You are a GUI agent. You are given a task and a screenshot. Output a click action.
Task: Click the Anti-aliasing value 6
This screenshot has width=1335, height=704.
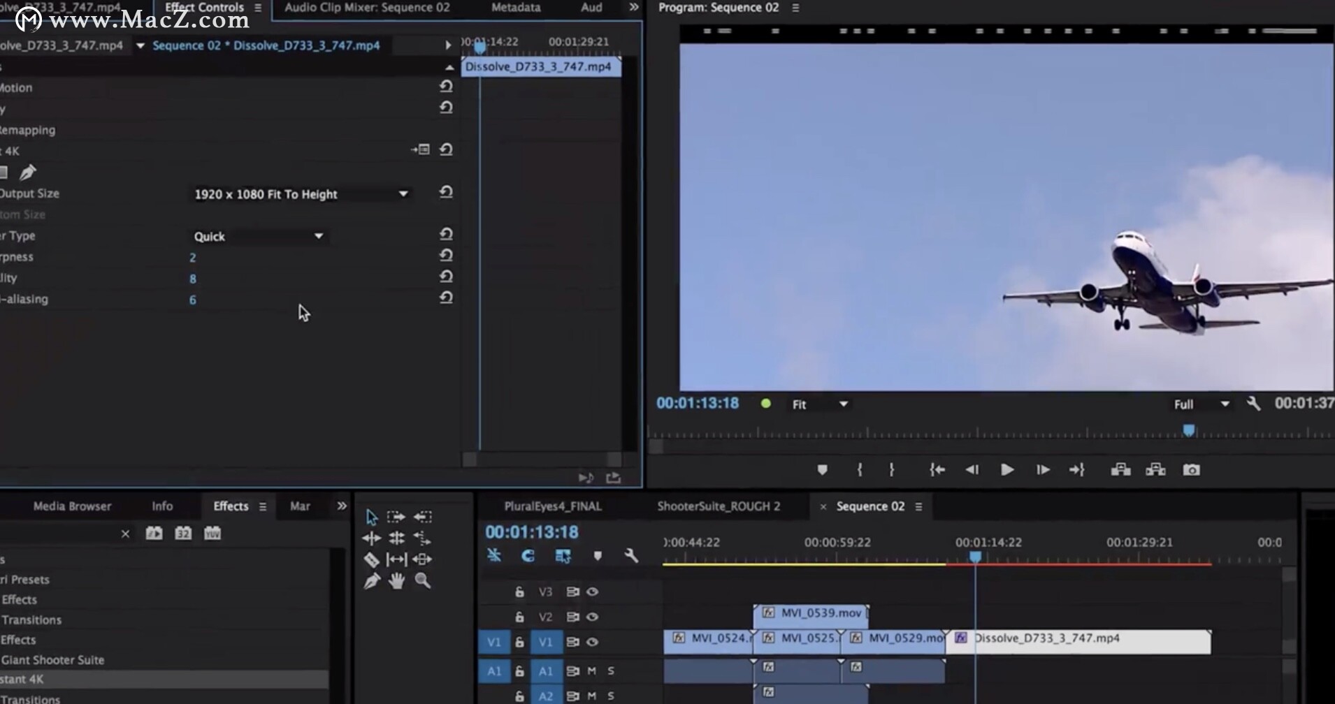coord(193,300)
